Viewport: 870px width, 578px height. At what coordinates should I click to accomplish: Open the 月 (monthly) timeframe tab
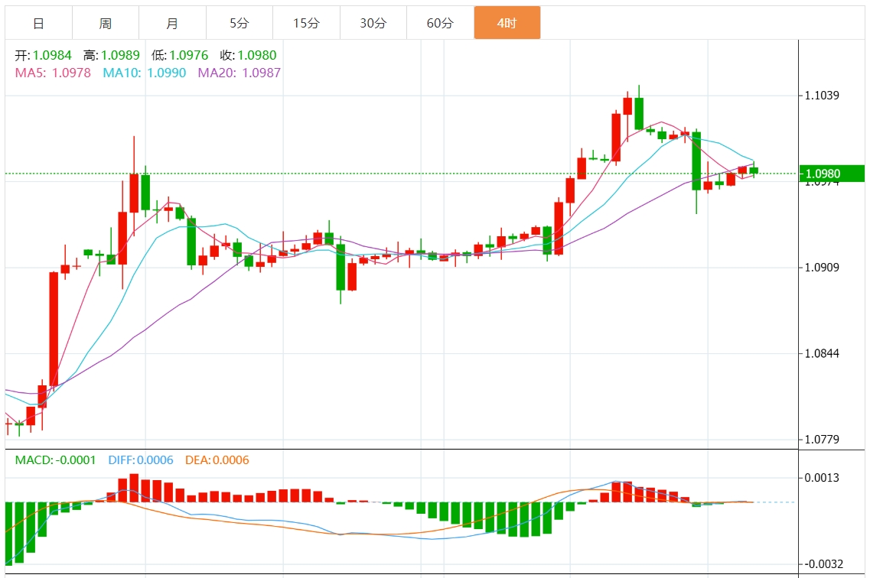coord(172,24)
